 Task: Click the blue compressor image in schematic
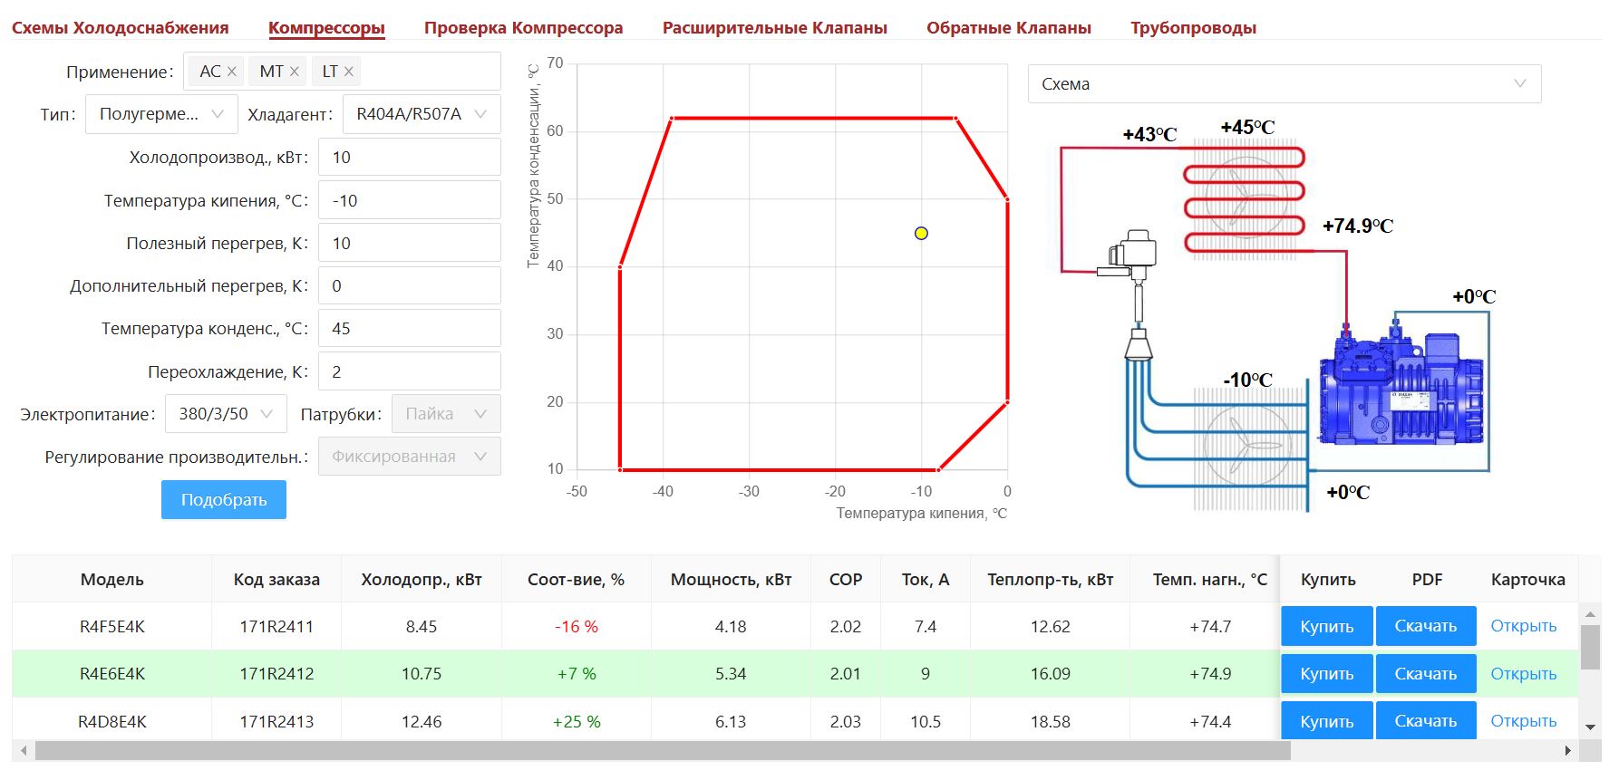(x=1402, y=388)
